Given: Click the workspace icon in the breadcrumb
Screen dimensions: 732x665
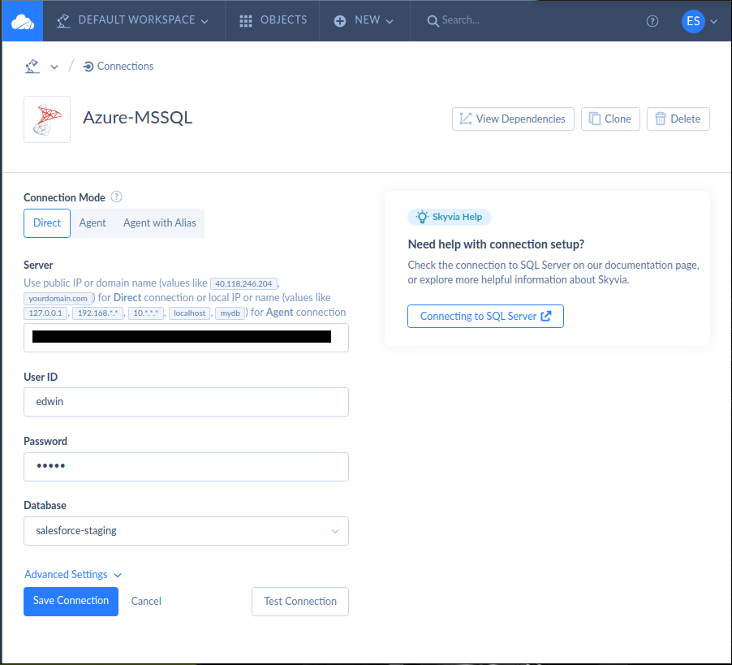Looking at the screenshot, I should click(x=31, y=66).
